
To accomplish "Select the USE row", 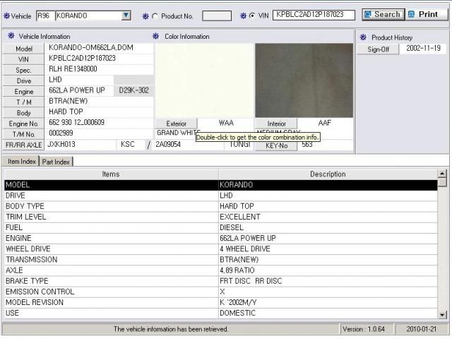I will tap(221, 313).
